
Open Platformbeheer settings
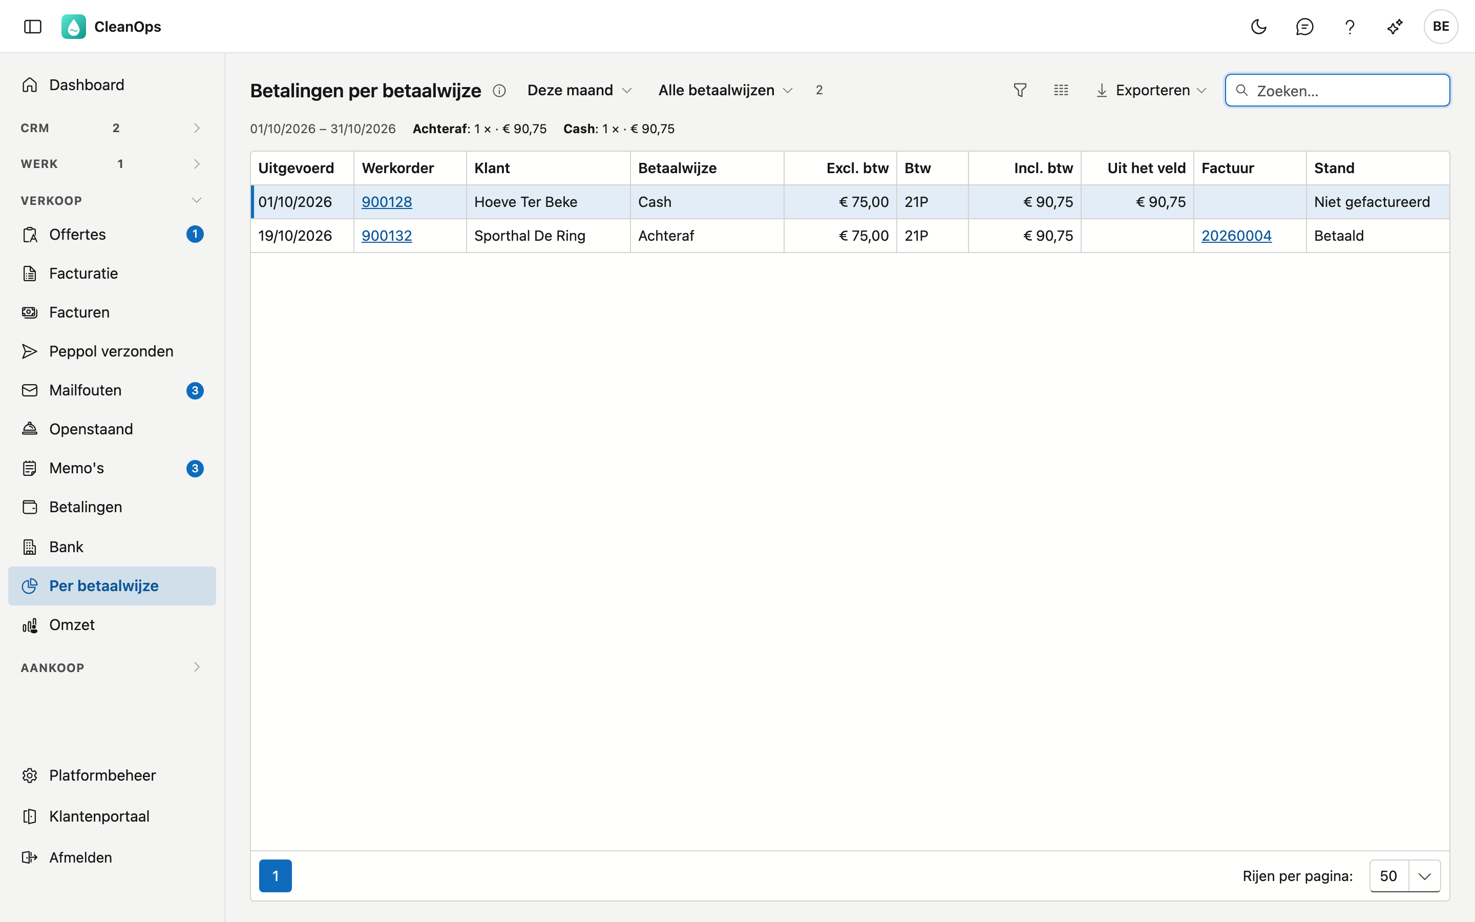pyautogui.click(x=112, y=776)
